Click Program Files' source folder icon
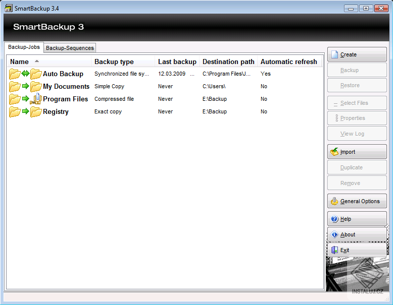393x305 pixels. pyautogui.click(x=15, y=99)
